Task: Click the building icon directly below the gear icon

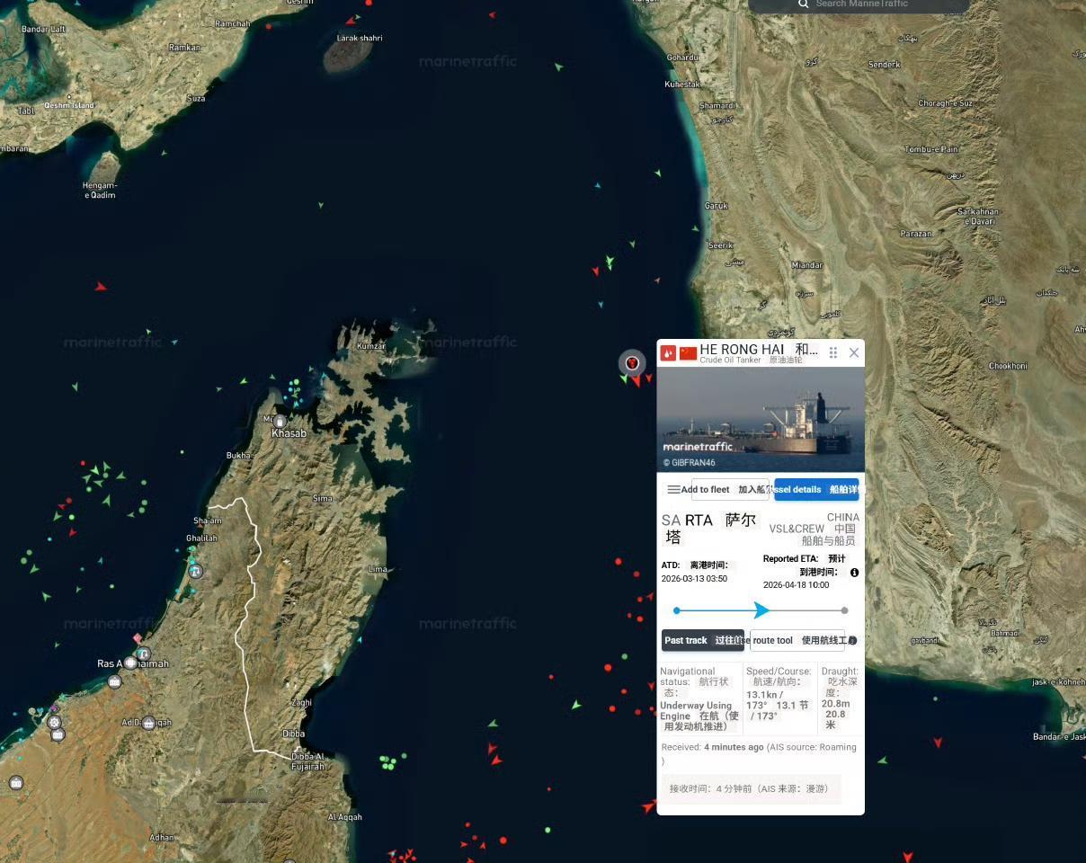Action: (x=58, y=735)
